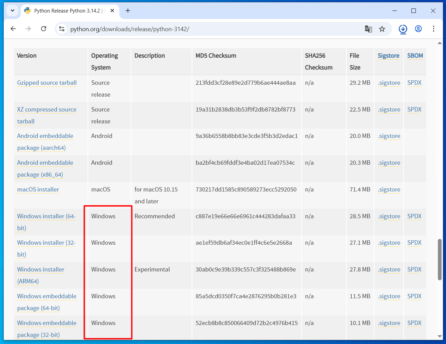Open SPDX for Gzipped source tarball
The image size is (446, 344).
[414, 83]
